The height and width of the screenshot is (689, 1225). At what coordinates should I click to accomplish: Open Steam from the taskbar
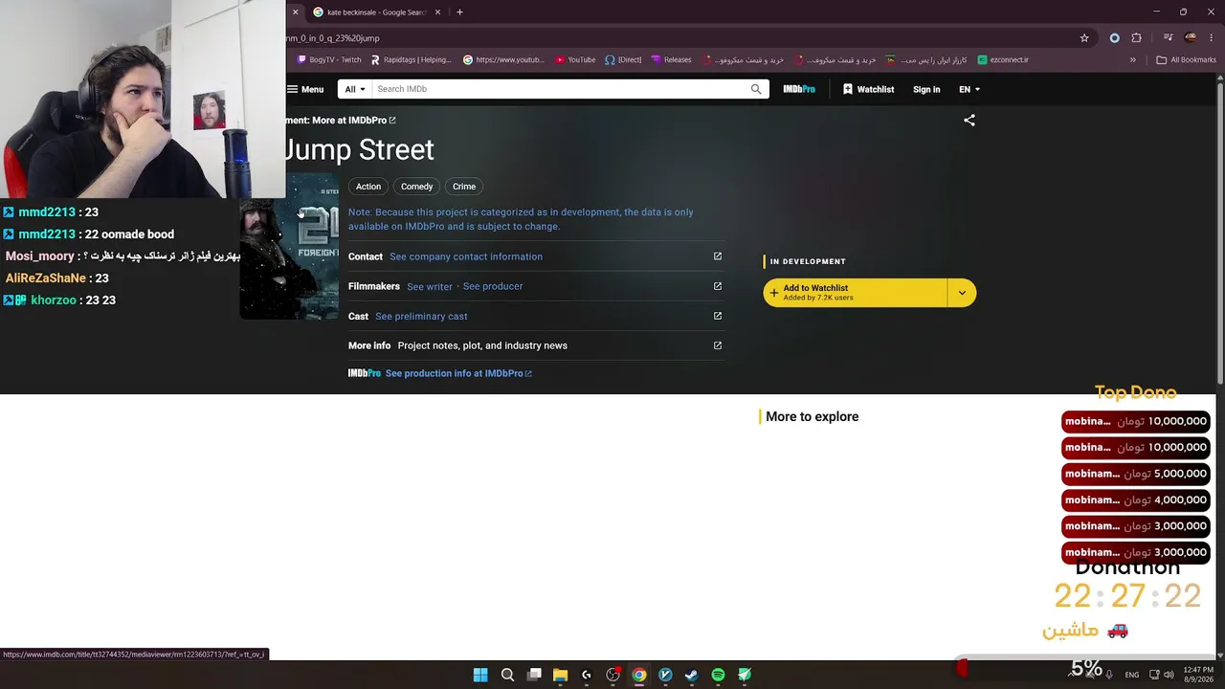pos(691,675)
